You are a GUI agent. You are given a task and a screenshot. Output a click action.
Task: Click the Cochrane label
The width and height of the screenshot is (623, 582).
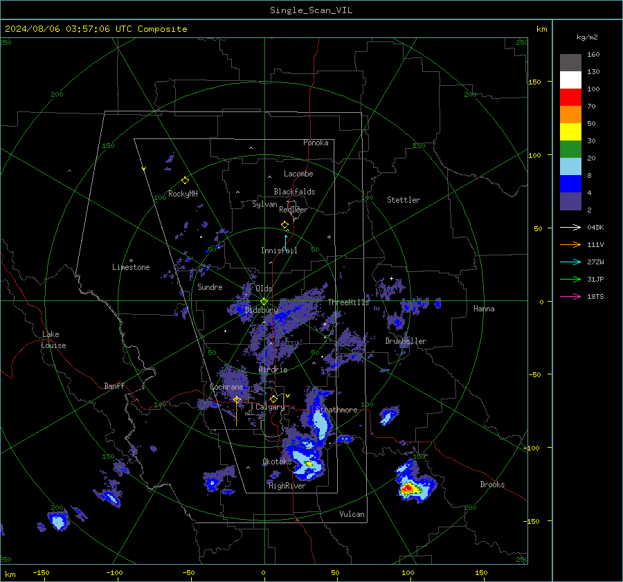226,387
